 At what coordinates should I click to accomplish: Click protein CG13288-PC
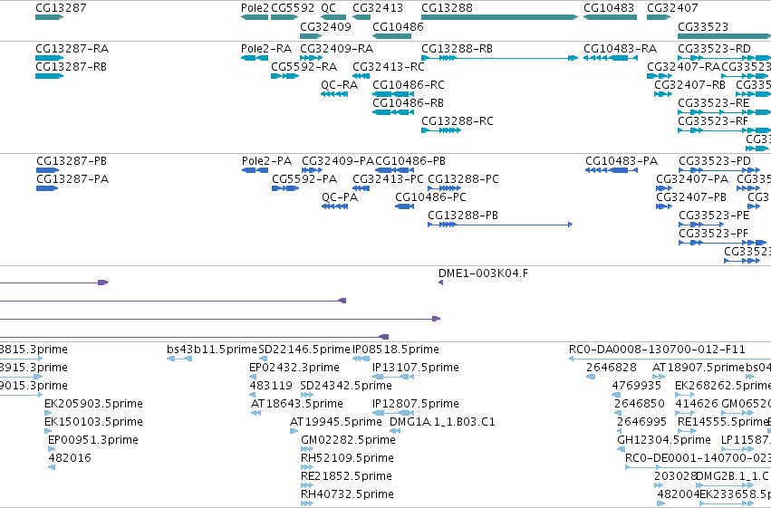pos(463,179)
